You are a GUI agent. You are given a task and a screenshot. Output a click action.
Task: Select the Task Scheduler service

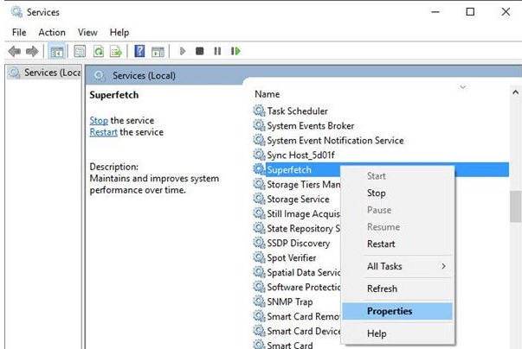297,111
